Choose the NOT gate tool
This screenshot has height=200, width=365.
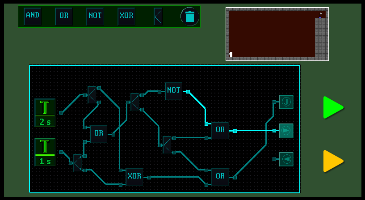click(x=95, y=16)
